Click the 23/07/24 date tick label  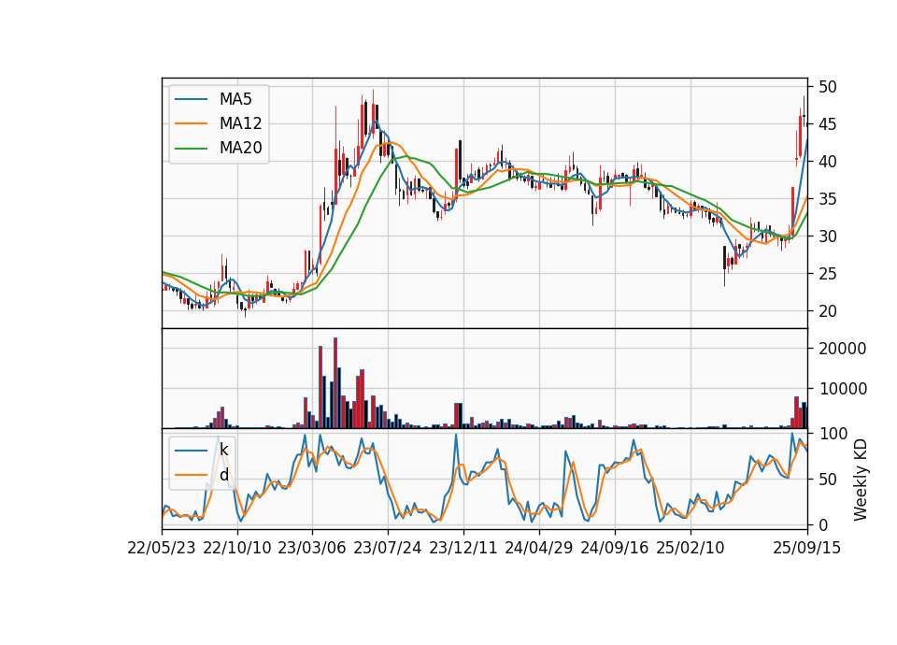coord(388,548)
